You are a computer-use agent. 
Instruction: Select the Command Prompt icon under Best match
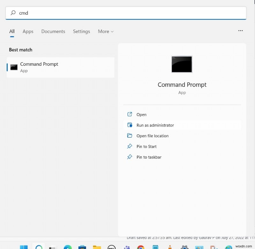point(14,67)
